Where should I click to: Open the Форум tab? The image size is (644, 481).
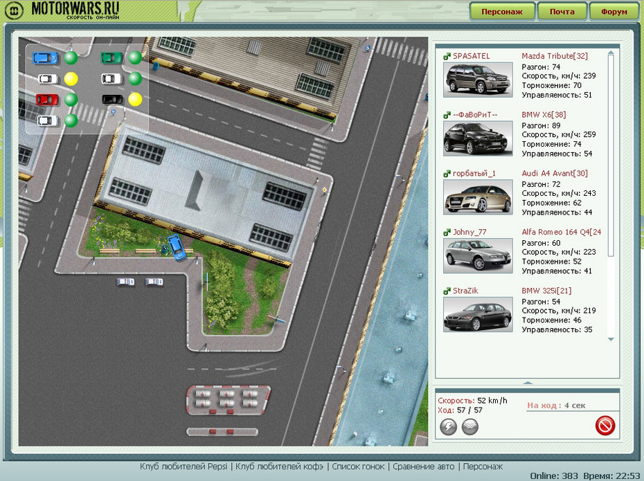(x=614, y=12)
